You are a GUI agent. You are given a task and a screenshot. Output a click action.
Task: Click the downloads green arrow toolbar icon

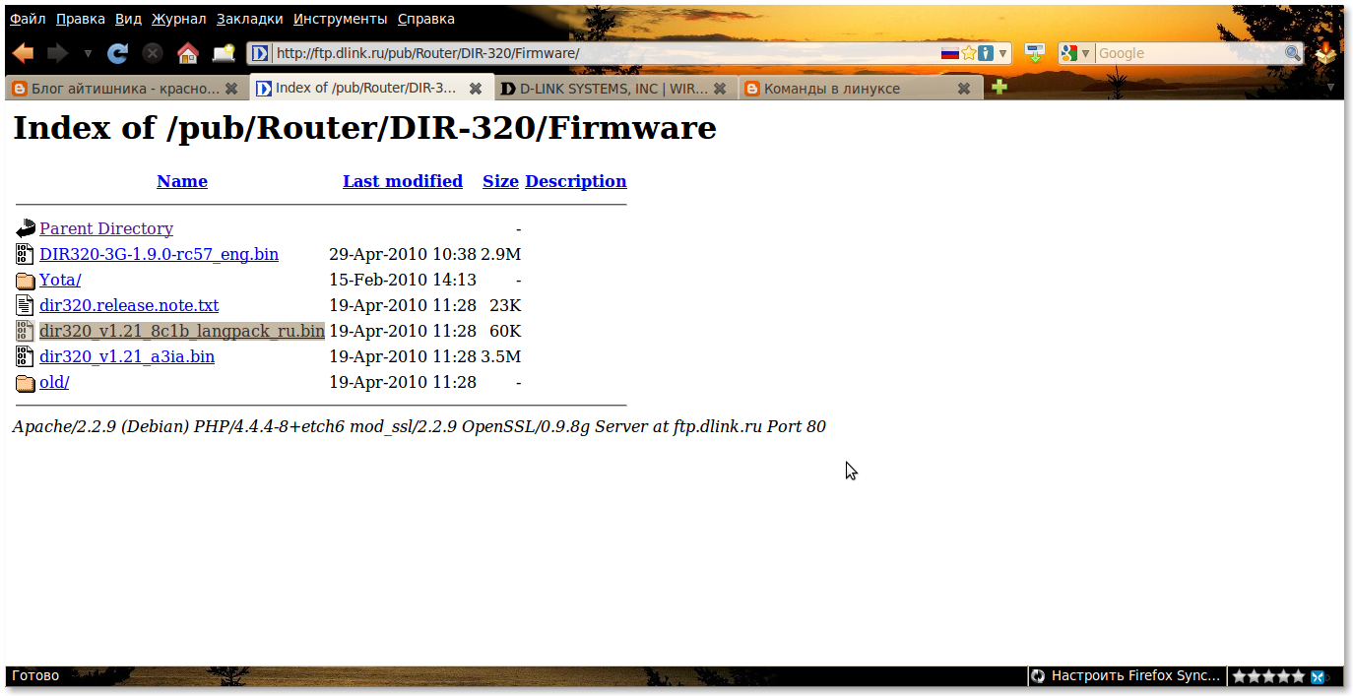pos(1034,53)
